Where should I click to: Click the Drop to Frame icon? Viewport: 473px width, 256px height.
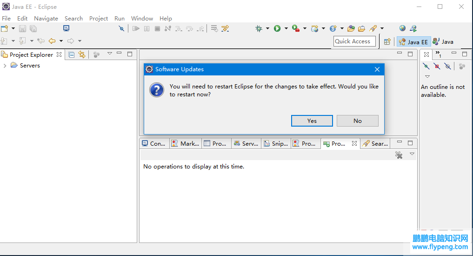coord(214,29)
